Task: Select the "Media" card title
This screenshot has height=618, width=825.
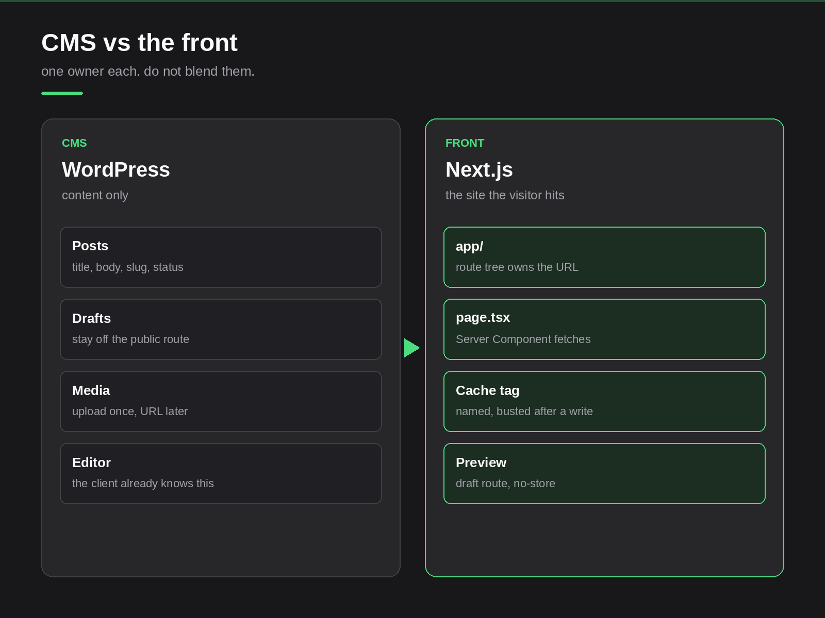Action: tap(91, 390)
